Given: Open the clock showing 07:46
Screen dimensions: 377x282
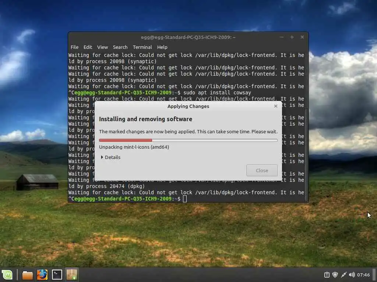Looking at the screenshot, I should [x=363, y=275].
